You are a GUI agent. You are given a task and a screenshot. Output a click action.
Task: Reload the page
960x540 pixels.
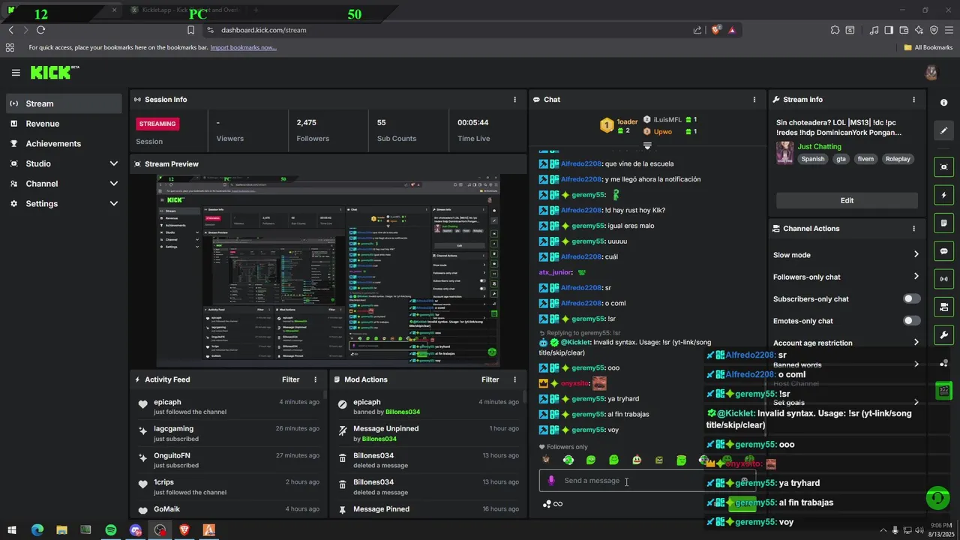click(x=40, y=30)
